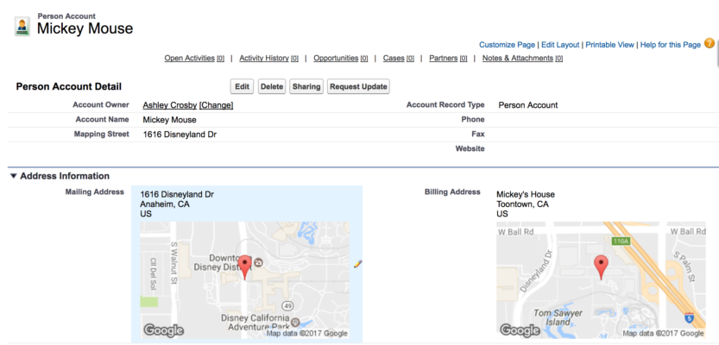Open Help for this Page link
This screenshot has height=345, width=719.
point(671,45)
